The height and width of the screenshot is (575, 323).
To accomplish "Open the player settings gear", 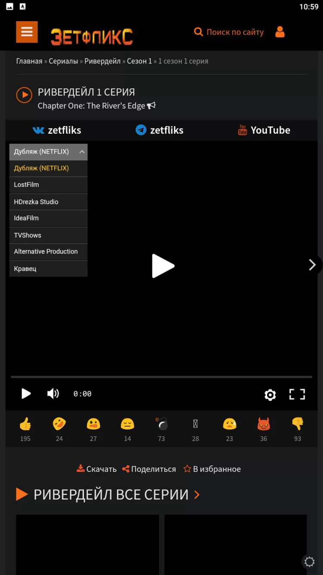I will (270, 395).
